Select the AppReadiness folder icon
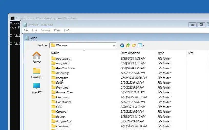 pos(54,68)
